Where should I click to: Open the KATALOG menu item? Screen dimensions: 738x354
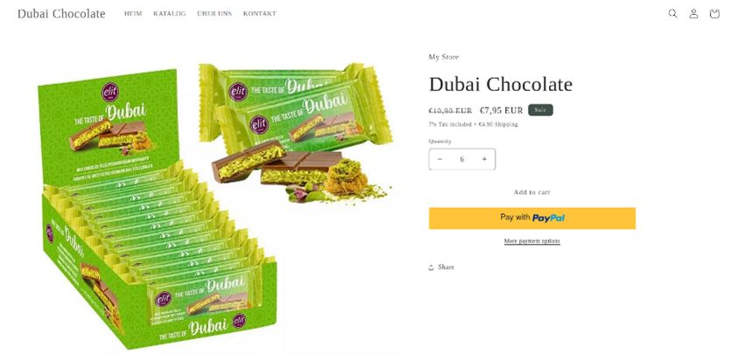(170, 14)
